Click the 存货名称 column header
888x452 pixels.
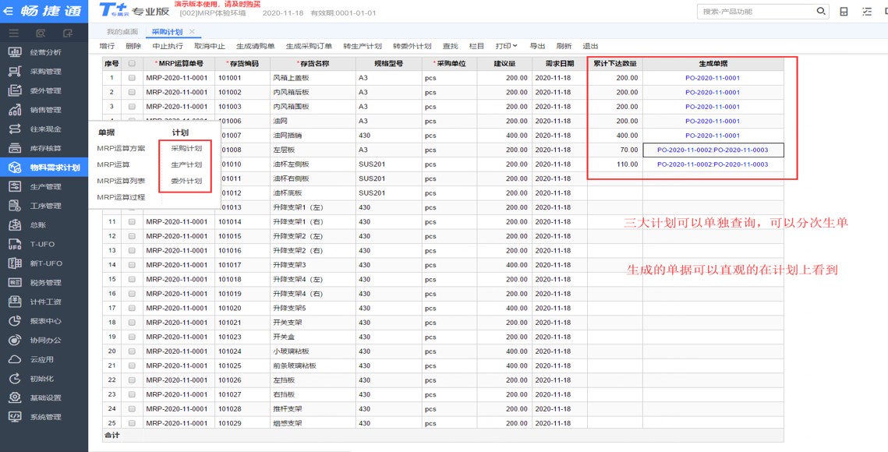313,63
